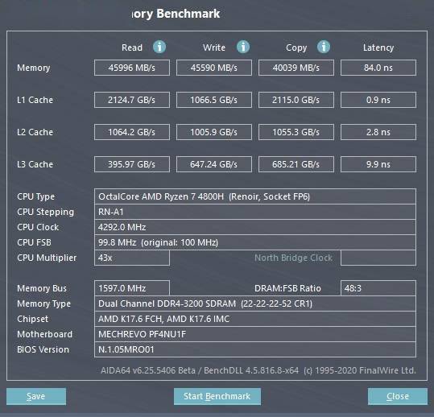Click the Memory row label
The height and width of the screenshot is (417, 434).
(34, 68)
